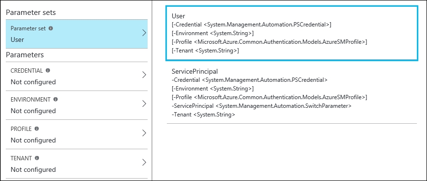The image size is (427, 181).
Task: Click the PROFILE Not configured row
Action: 76,134
